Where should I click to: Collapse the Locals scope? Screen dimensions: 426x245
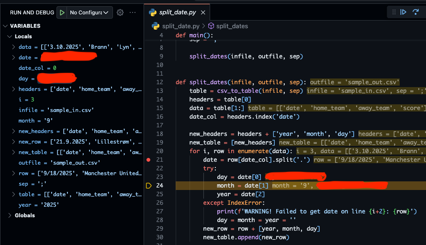[10, 36]
